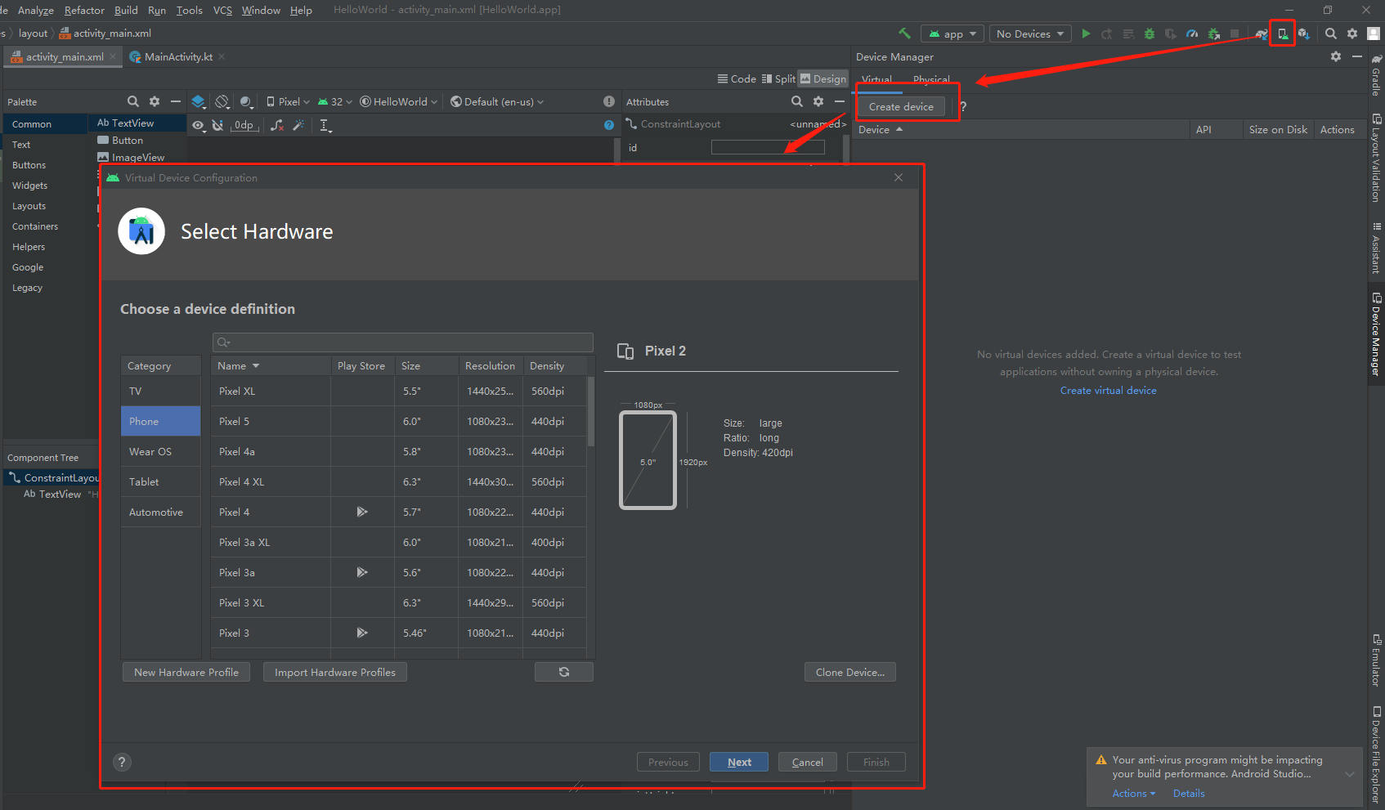This screenshot has width=1385, height=810.
Task: Open the No Devices target dropdown
Action: pyautogui.click(x=1030, y=34)
